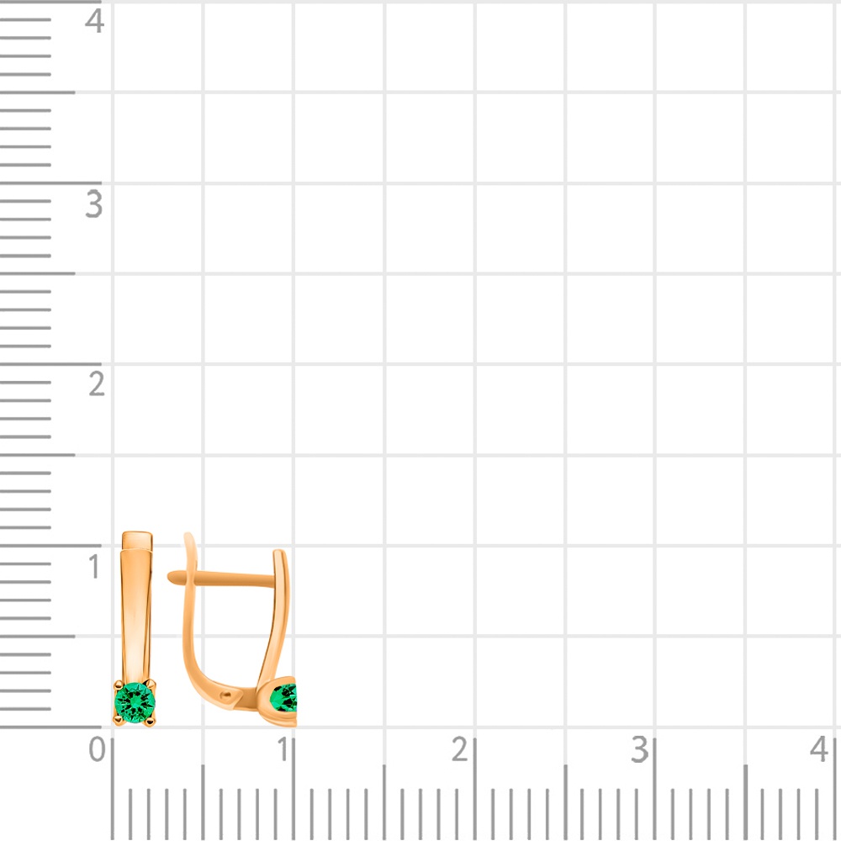Image resolution: width=841 pixels, height=841 pixels.
Task: Click the '3' label on the horizontal ruler
Action: click(639, 749)
